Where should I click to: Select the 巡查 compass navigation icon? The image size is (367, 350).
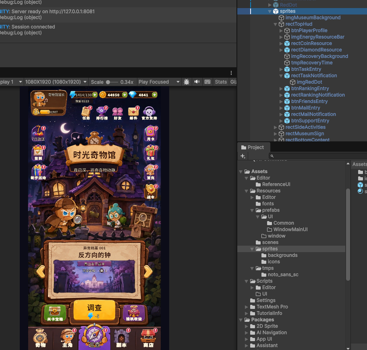pyautogui.click(x=94, y=337)
